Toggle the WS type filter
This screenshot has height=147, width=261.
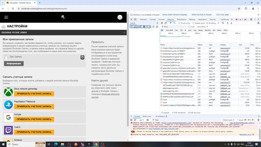tap(214, 30)
